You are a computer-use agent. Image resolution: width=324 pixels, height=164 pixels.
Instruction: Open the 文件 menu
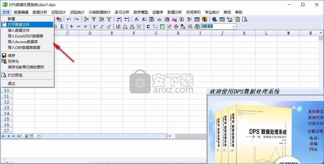6,12
